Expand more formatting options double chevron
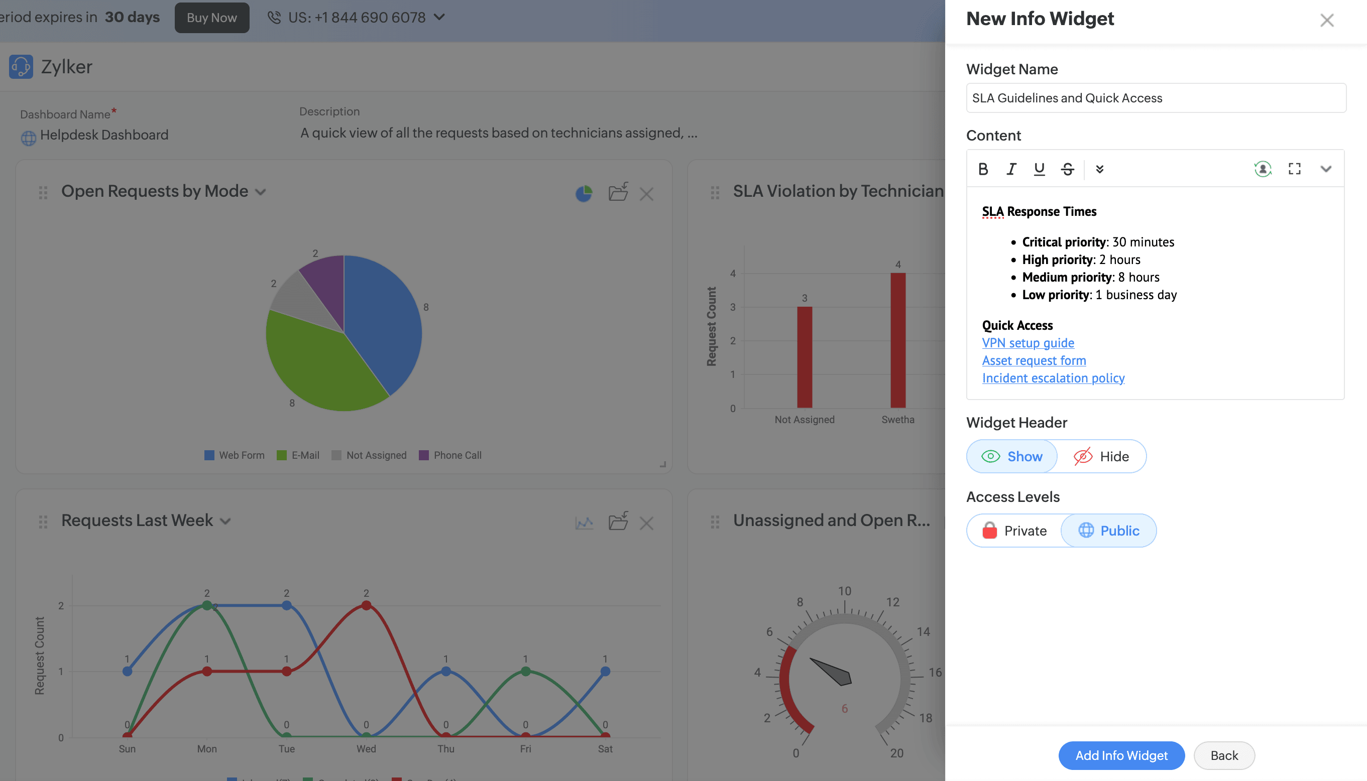Viewport: 1367px width, 781px height. coord(1099,169)
